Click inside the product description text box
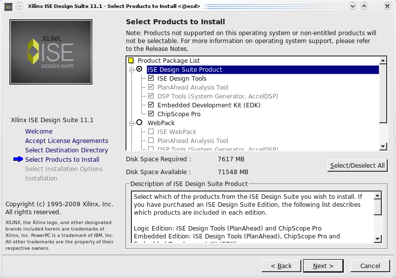The height and width of the screenshot is (278, 396). 252,217
